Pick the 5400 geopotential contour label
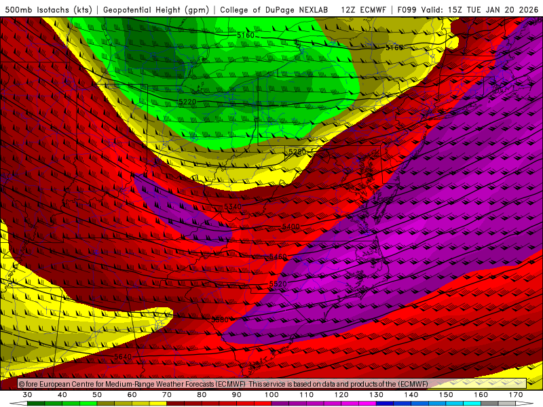543x407 pixels. tap(291, 227)
